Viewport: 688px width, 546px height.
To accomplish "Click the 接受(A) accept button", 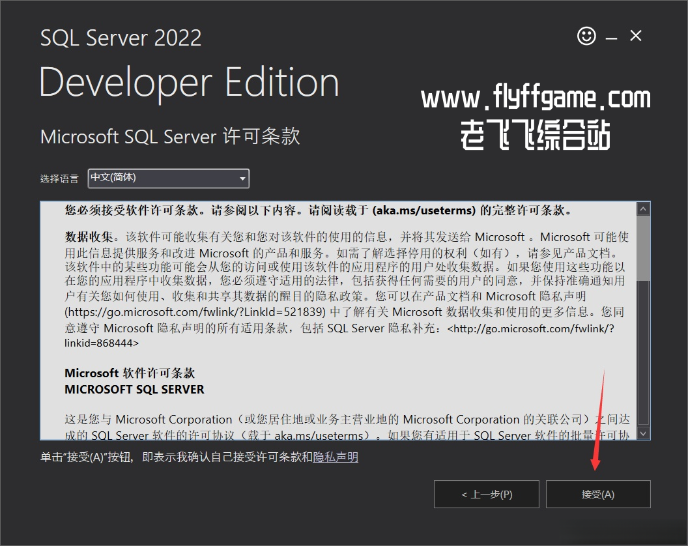I will point(598,495).
